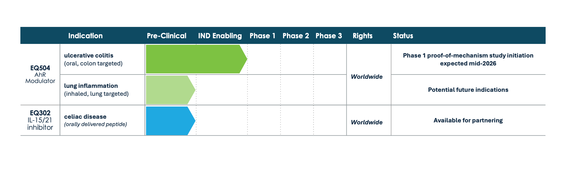
Task: Select the EQ302 IL-15/21 inhibitor label
Action: pyautogui.click(x=40, y=120)
